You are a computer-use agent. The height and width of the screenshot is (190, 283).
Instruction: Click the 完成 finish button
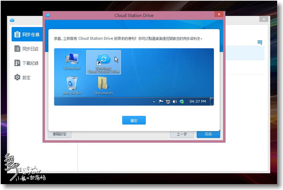click(x=208, y=134)
